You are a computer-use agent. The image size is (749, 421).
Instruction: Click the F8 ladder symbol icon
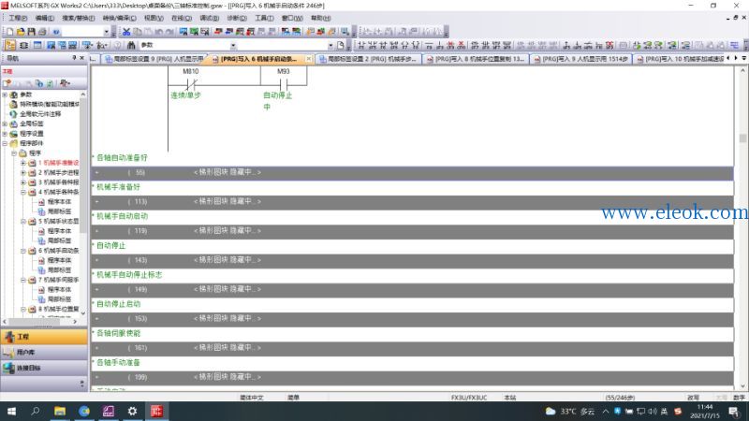coord(416,45)
